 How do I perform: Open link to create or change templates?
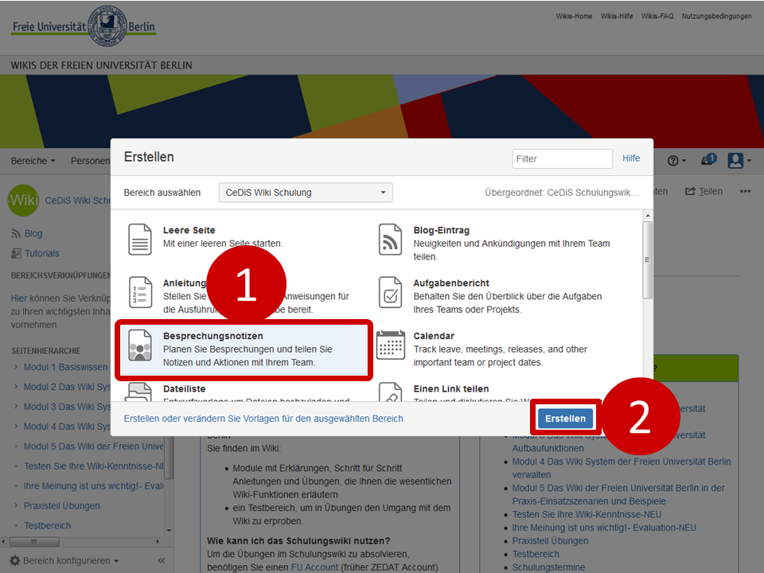263,419
